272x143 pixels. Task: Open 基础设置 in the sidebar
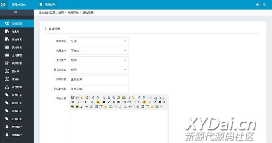(17, 23)
